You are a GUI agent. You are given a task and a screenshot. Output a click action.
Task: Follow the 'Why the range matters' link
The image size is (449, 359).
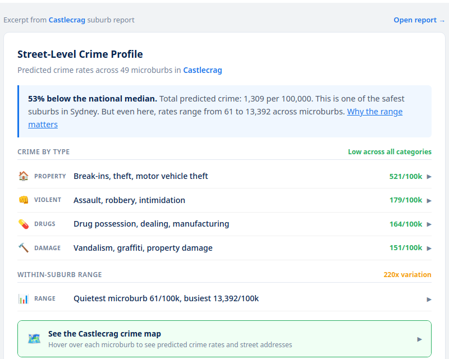pyautogui.click(x=374, y=112)
